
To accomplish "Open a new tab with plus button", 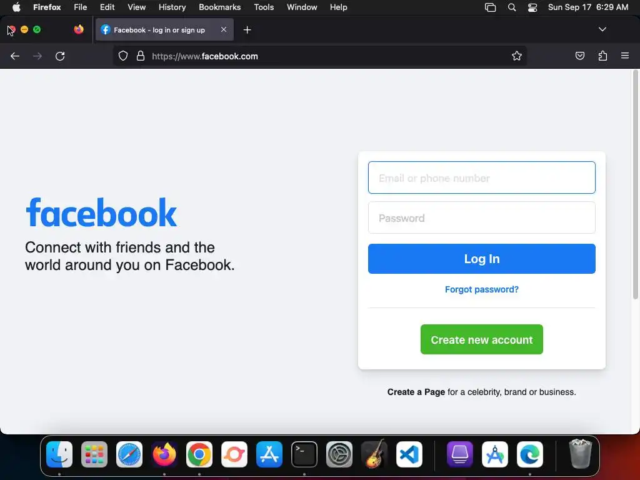I will [247, 30].
